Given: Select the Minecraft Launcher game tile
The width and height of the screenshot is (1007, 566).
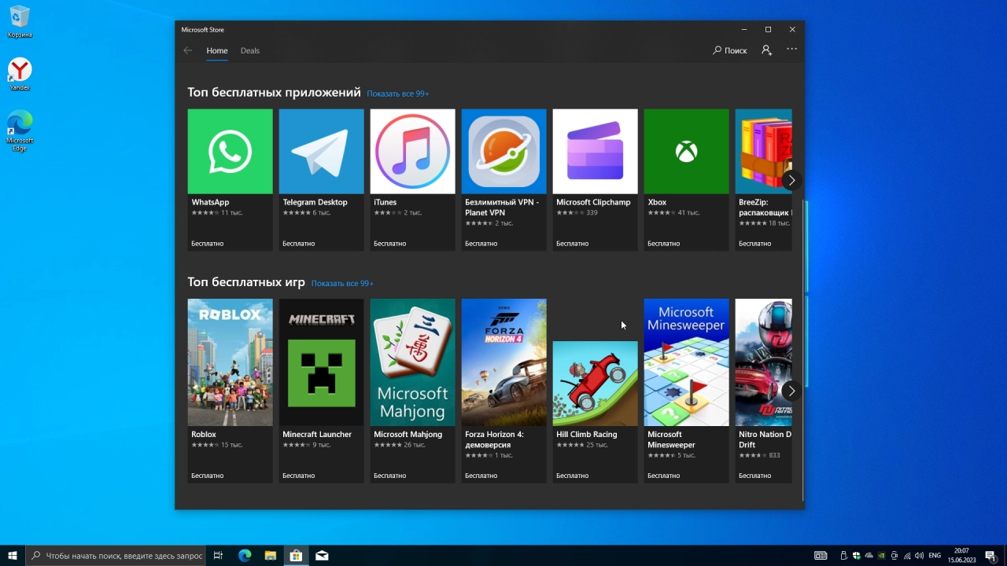Looking at the screenshot, I should pyautogui.click(x=321, y=391).
